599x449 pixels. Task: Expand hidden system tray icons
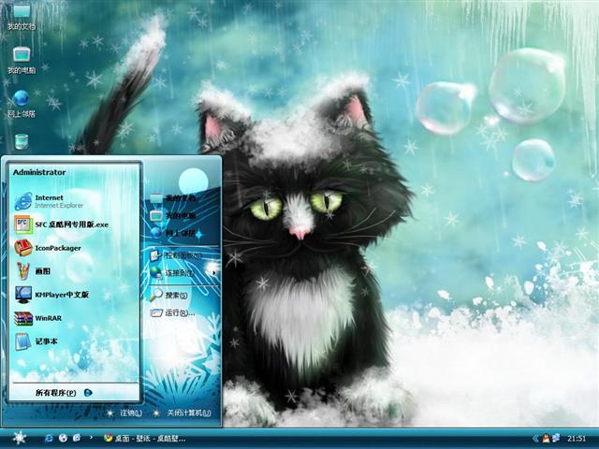[x=535, y=439]
